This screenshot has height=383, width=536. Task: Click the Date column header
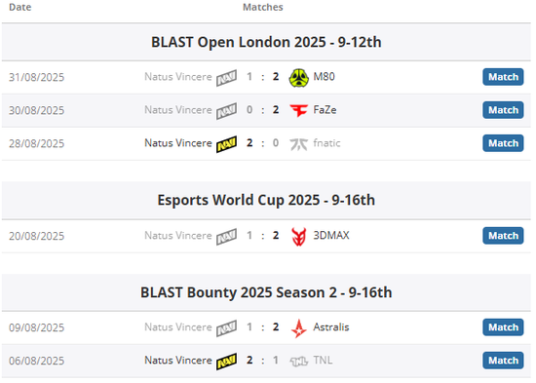tap(20, 7)
